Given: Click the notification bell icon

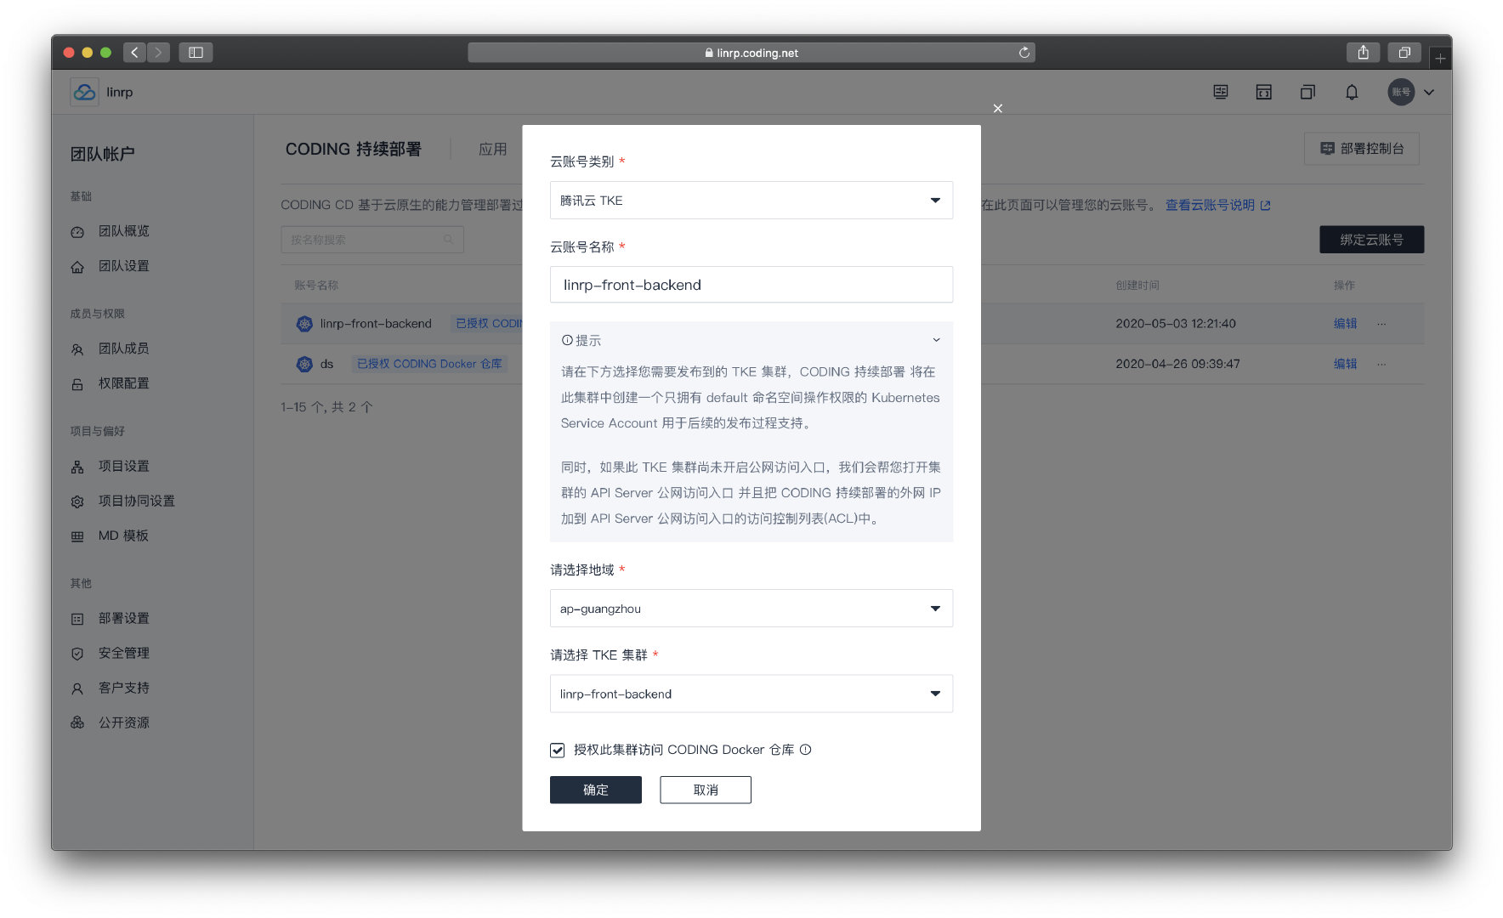Looking at the screenshot, I should 1351,92.
